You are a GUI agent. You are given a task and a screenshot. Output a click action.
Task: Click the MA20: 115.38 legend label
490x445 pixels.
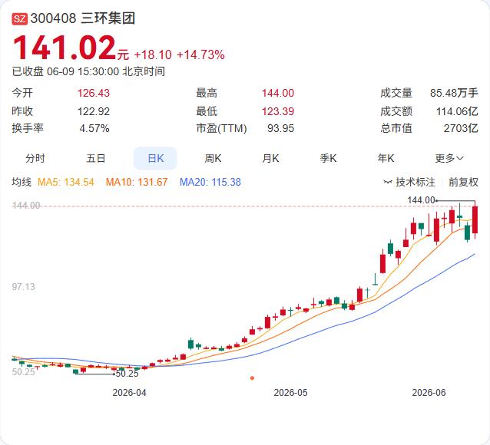coord(210,182)
